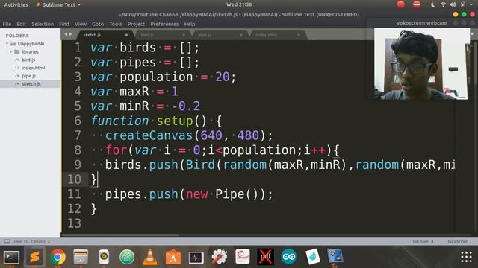
Task: Open the Help menu
Action: click(189, 24)
